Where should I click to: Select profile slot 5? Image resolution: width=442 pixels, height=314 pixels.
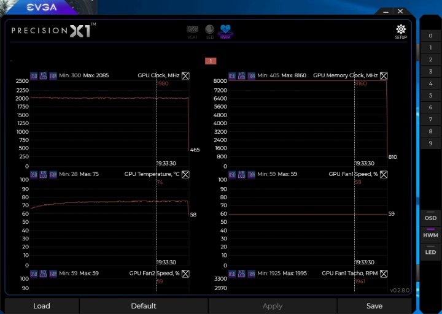point(430,96)
